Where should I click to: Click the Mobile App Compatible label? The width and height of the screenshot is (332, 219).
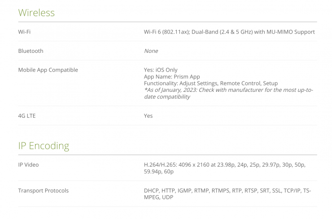(x=48, y=70)
